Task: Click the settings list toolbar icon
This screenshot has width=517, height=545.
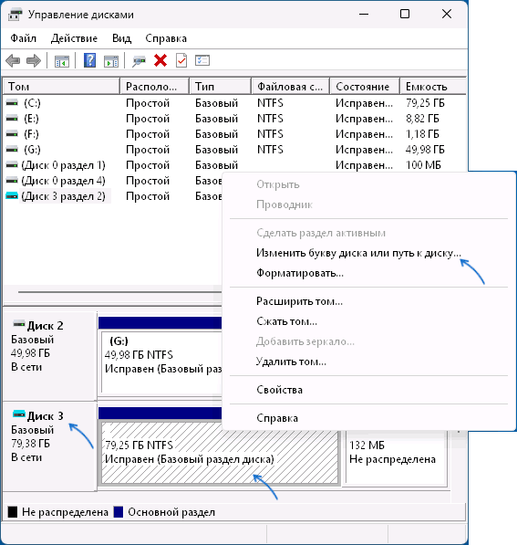Action: click(x=202, y=60)
